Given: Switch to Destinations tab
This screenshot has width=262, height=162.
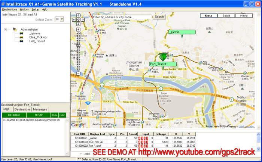Looking at the screenshot, I should (22, 109).
